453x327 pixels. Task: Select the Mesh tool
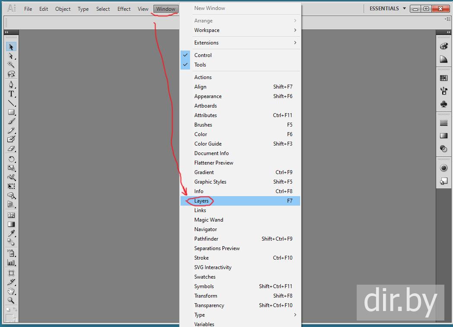click(x=11, y=215)
